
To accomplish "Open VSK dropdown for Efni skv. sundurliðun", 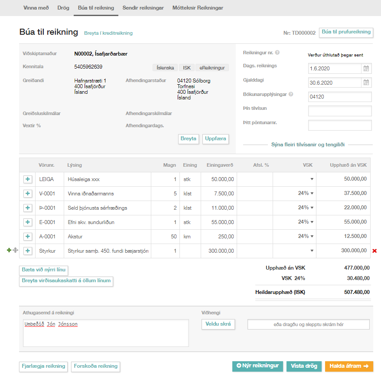I will pyautogui.click(x=312, y=222).
